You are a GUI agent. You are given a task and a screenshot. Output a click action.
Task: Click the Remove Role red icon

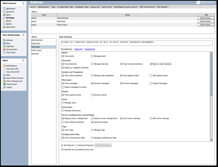pos(4,49)
